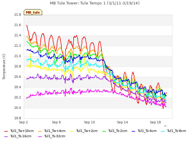Click the MB_tule label badge

33,12
